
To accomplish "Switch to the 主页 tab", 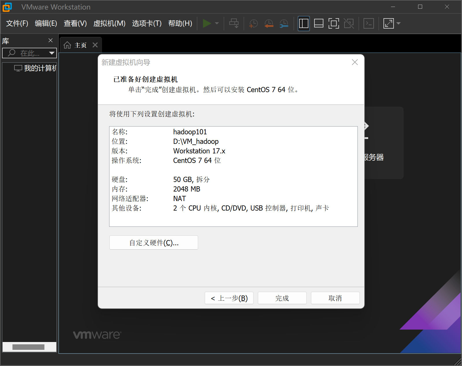I will (80, 45).
